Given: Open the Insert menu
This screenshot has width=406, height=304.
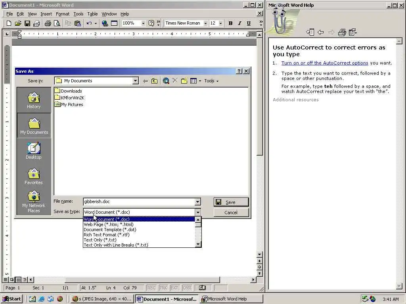Looking at the screenshot, I should point(46,14).
